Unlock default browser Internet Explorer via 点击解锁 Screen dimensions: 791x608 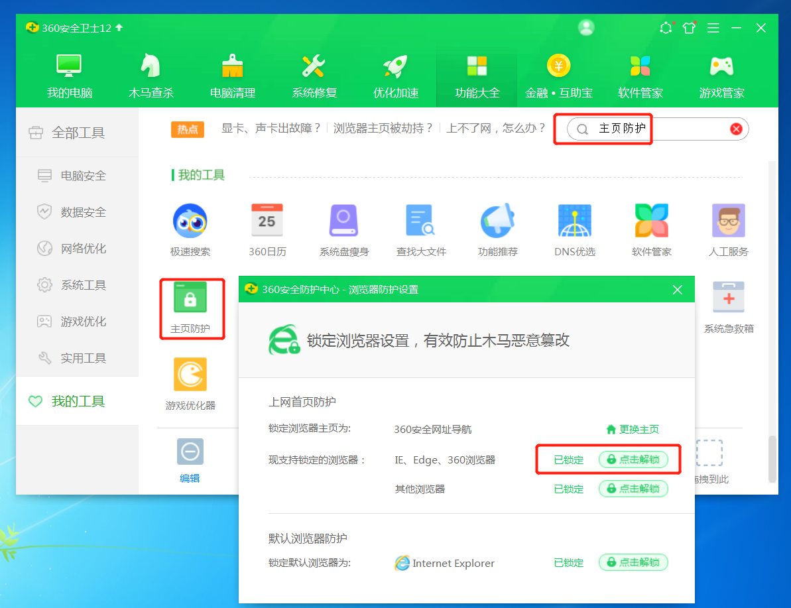[x=633, y=562]
